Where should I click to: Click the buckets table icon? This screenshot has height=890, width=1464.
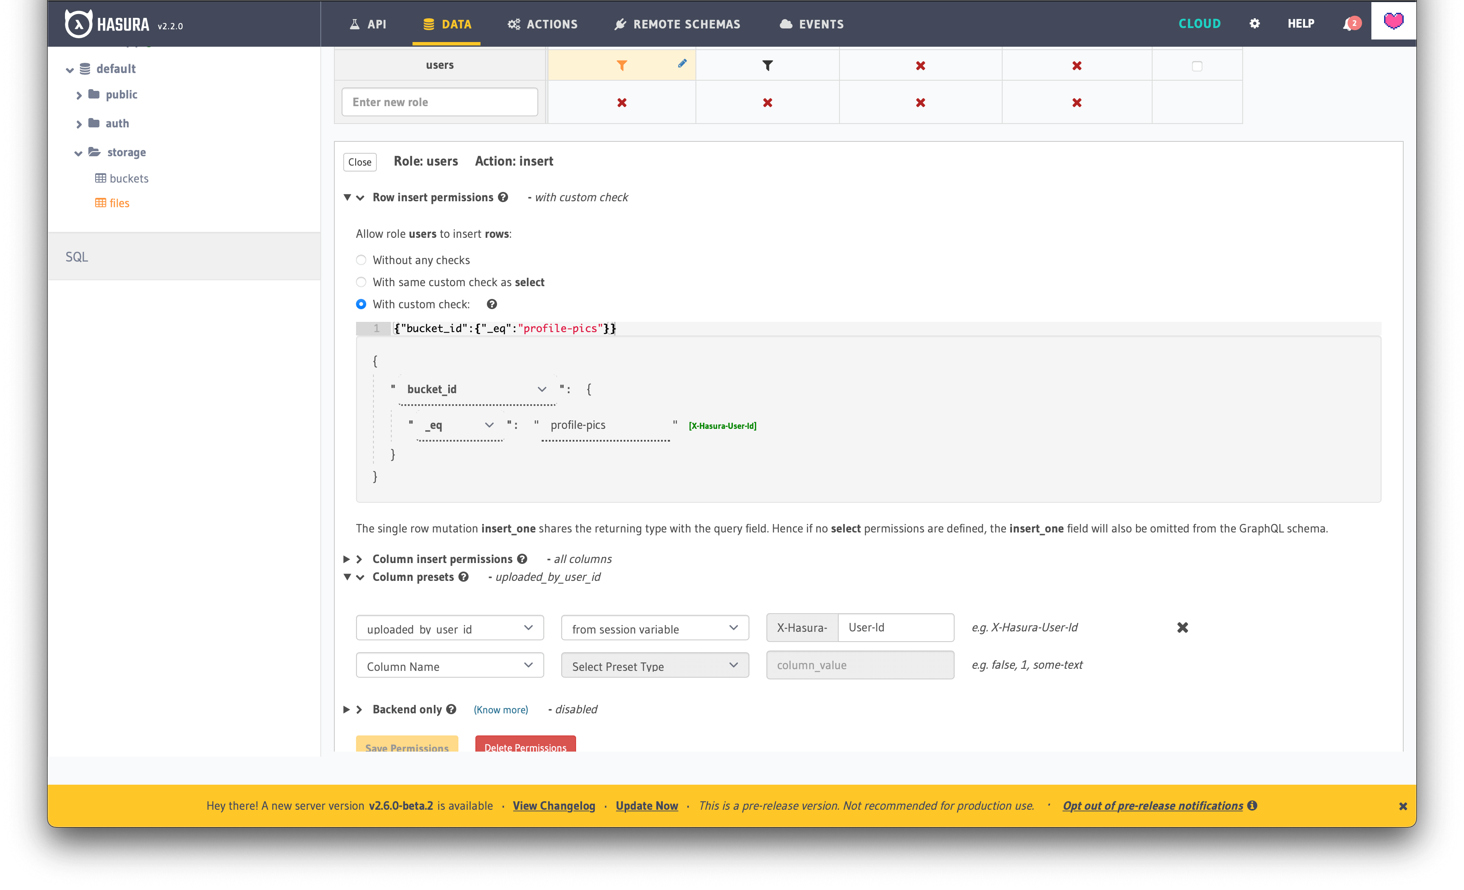[x=100, y=178]
